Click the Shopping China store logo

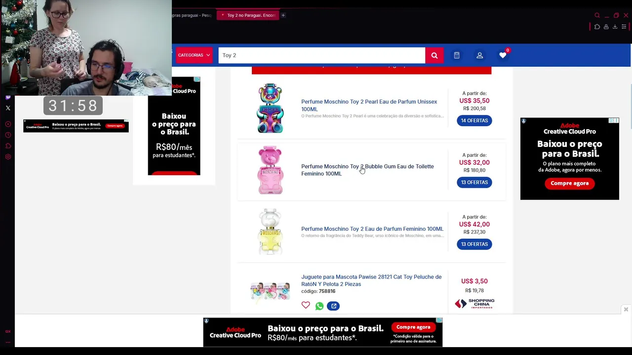474,303
